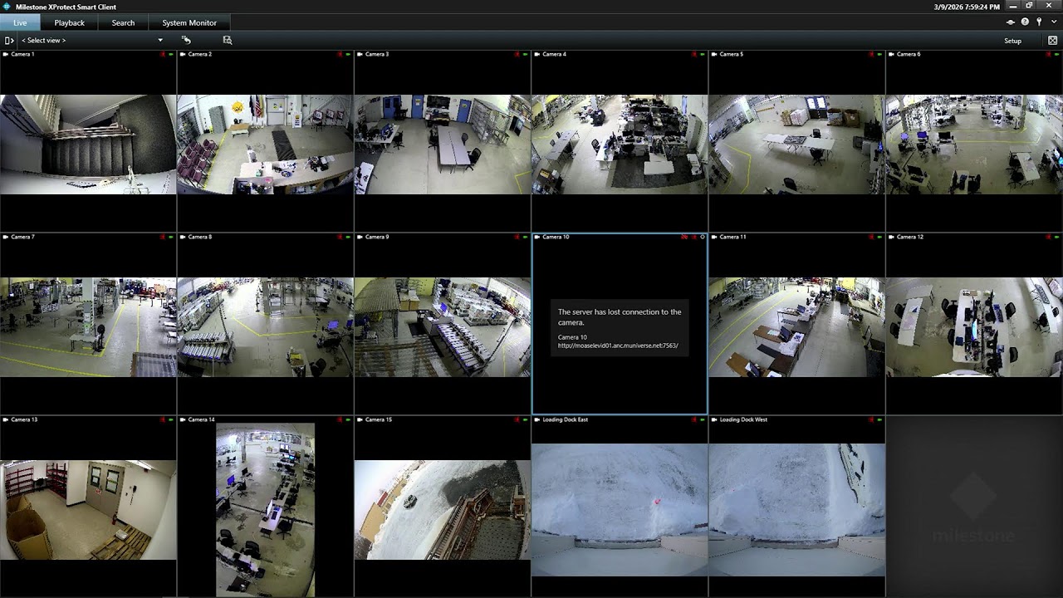Open the Help question mark icon
Screen dimensions: 1063x598
[x=1025, y=22]
